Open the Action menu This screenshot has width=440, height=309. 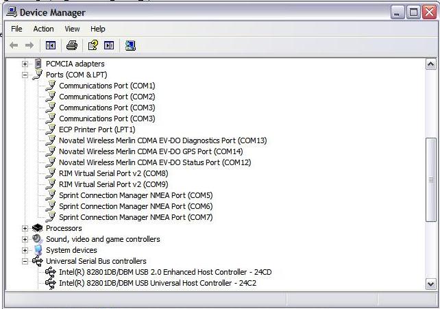(x=43, y=29)
